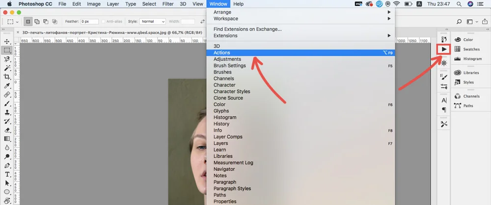The image size is (491, 205).
Task: Select the Blur tool
Action: click(x=6, y=148)
